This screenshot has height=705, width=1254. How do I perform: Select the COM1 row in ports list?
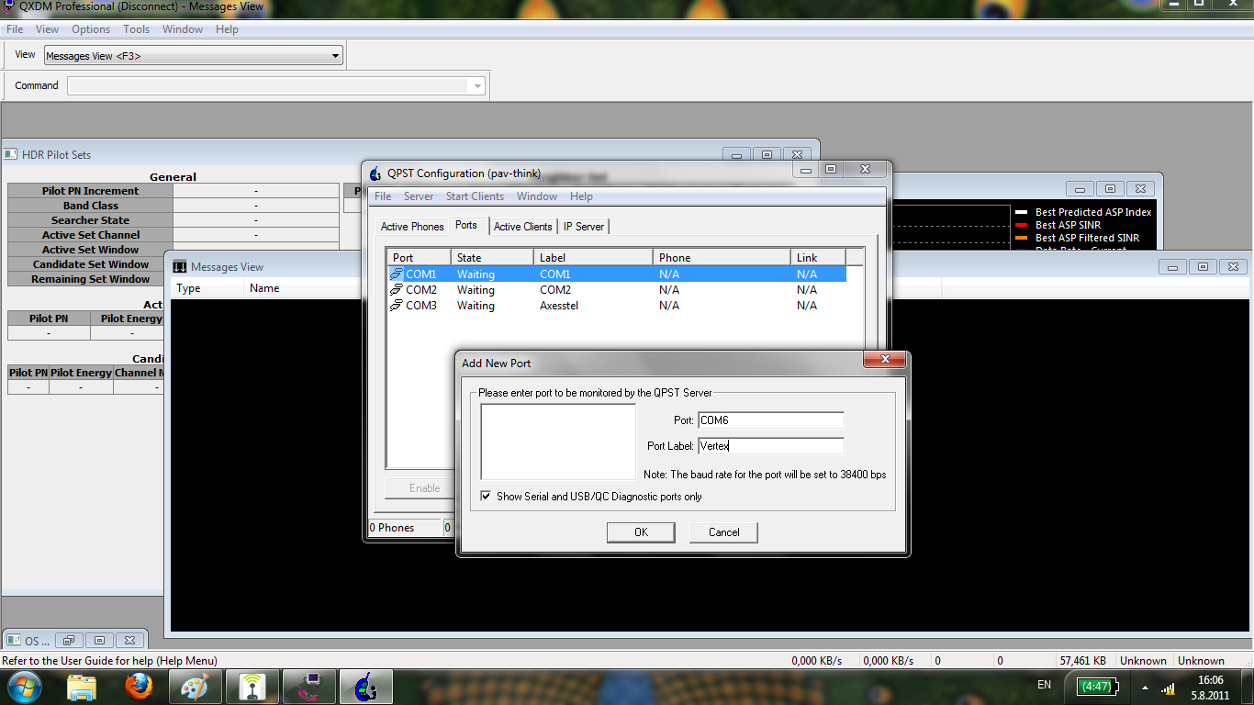617,274
